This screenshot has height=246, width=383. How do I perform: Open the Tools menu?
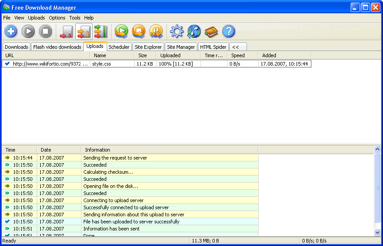[75, 18]
